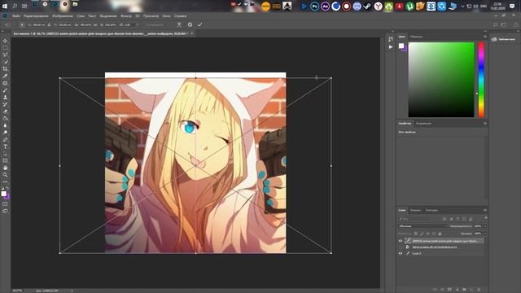Click the add layer mask icon

coord(449,290)
